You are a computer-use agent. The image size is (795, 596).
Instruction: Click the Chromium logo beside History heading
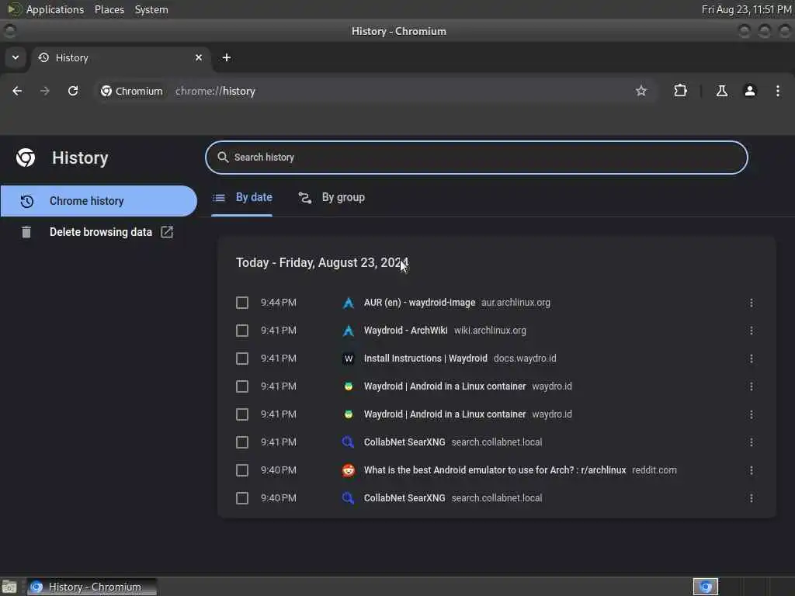(x=26, y=158)
